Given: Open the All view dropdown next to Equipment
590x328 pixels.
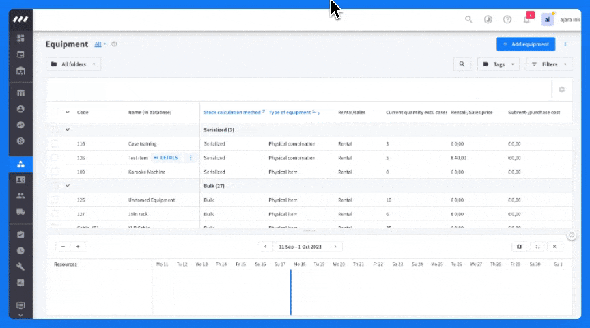Looking at the screenshot, I should [100, 44].
